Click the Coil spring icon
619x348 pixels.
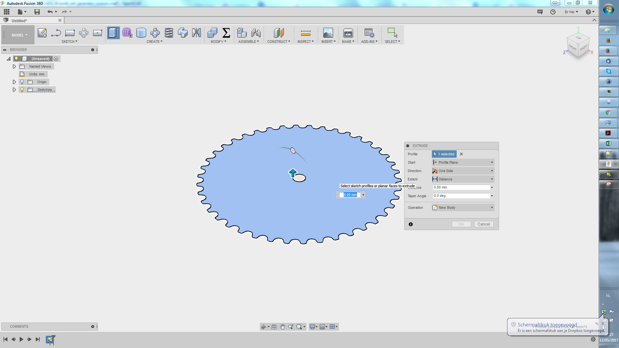tap(169, 33)
